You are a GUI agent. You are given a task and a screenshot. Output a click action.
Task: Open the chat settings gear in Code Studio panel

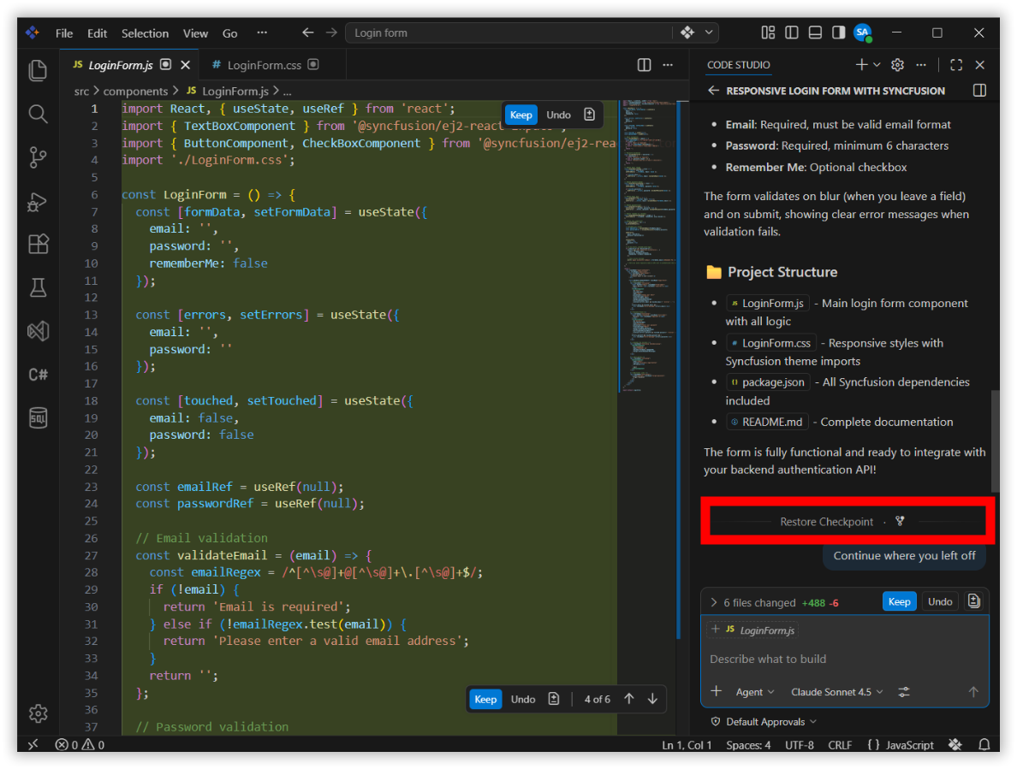[x=898, y=65]
